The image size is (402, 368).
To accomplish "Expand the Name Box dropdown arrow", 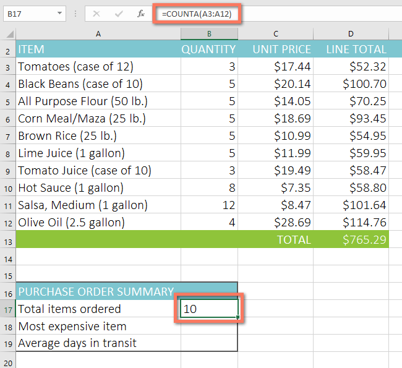I will coord(59,13).
